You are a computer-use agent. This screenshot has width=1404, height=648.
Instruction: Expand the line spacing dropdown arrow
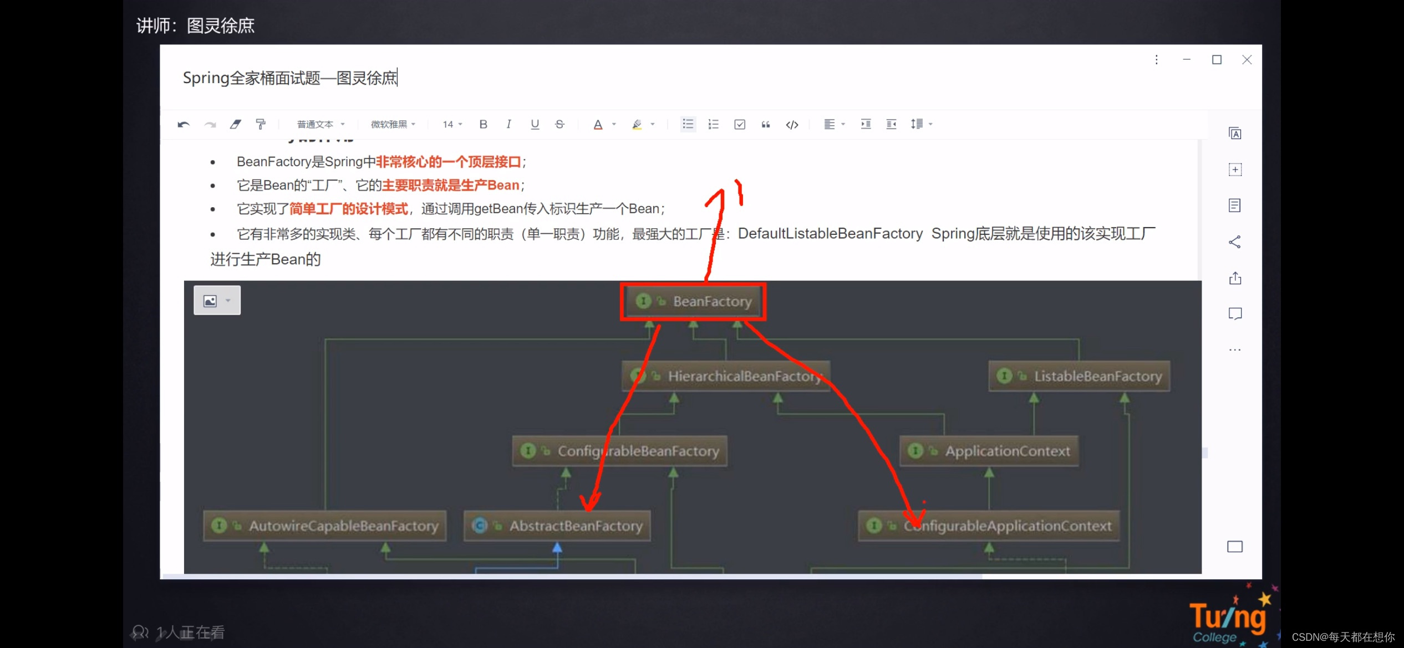pos(930,124)
